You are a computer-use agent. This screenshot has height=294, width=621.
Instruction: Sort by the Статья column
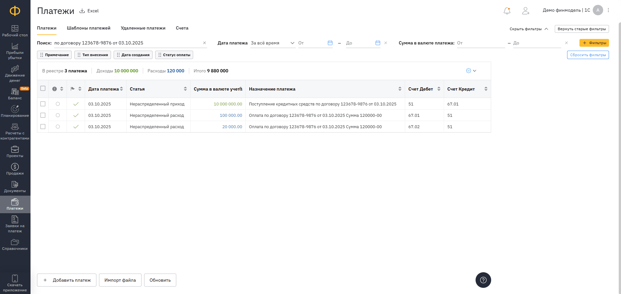(185, 89)
